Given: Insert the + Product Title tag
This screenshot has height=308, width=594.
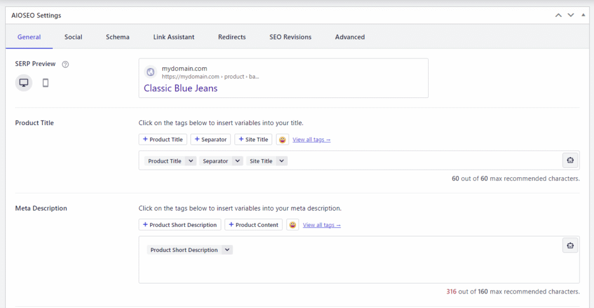Looking at the screenshot, I should (x=163, y=140).
